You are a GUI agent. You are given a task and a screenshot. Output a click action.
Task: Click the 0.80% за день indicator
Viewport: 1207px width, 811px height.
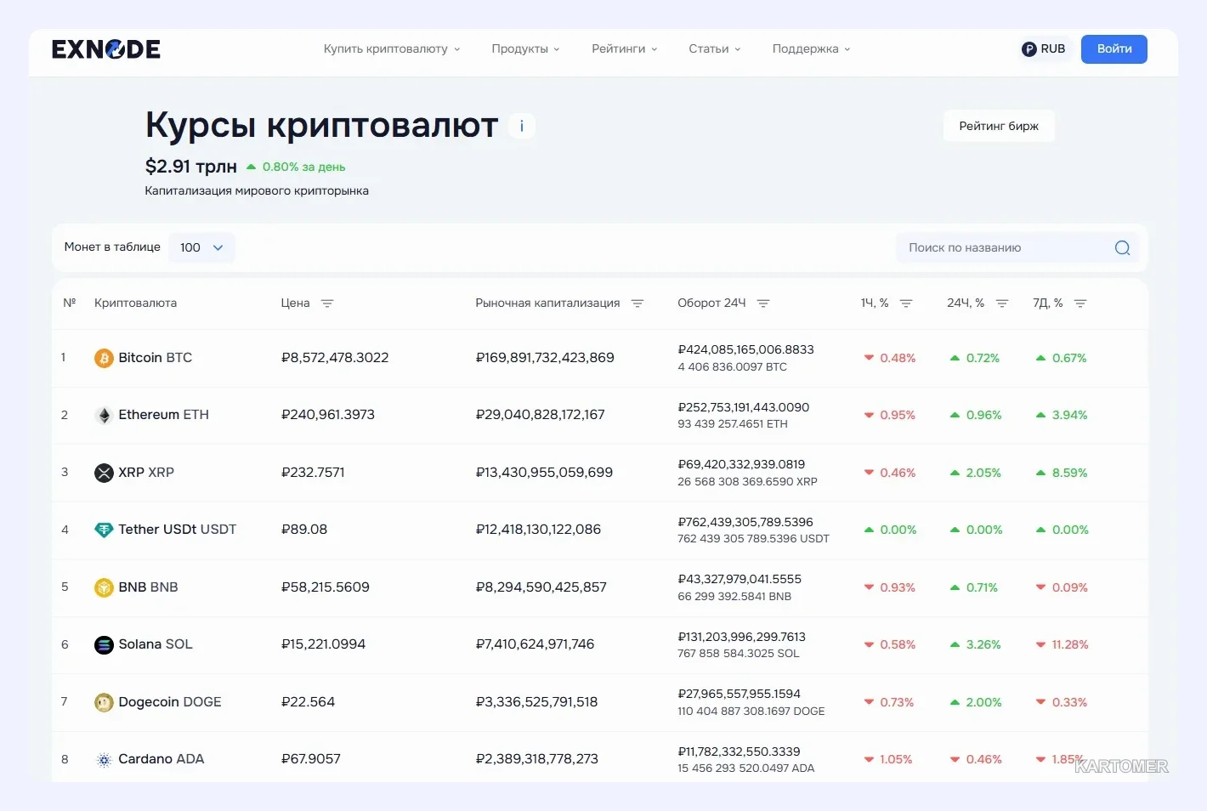click(296, 167)
